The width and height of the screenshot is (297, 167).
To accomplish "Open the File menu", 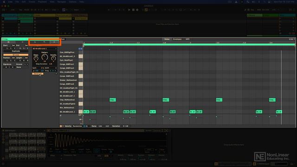I will pos(17,2).
